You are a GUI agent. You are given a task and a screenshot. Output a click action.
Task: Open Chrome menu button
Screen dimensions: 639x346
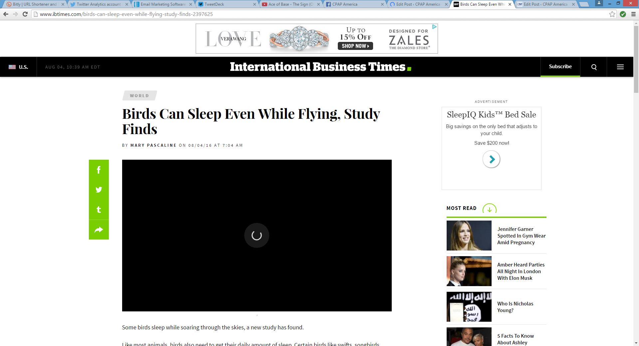[x=633, y=14]
